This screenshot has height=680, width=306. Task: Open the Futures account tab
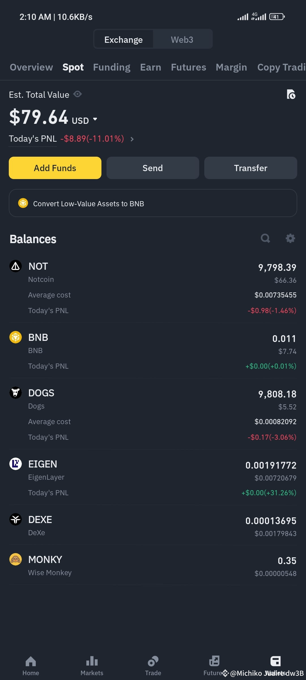point(188,67)
